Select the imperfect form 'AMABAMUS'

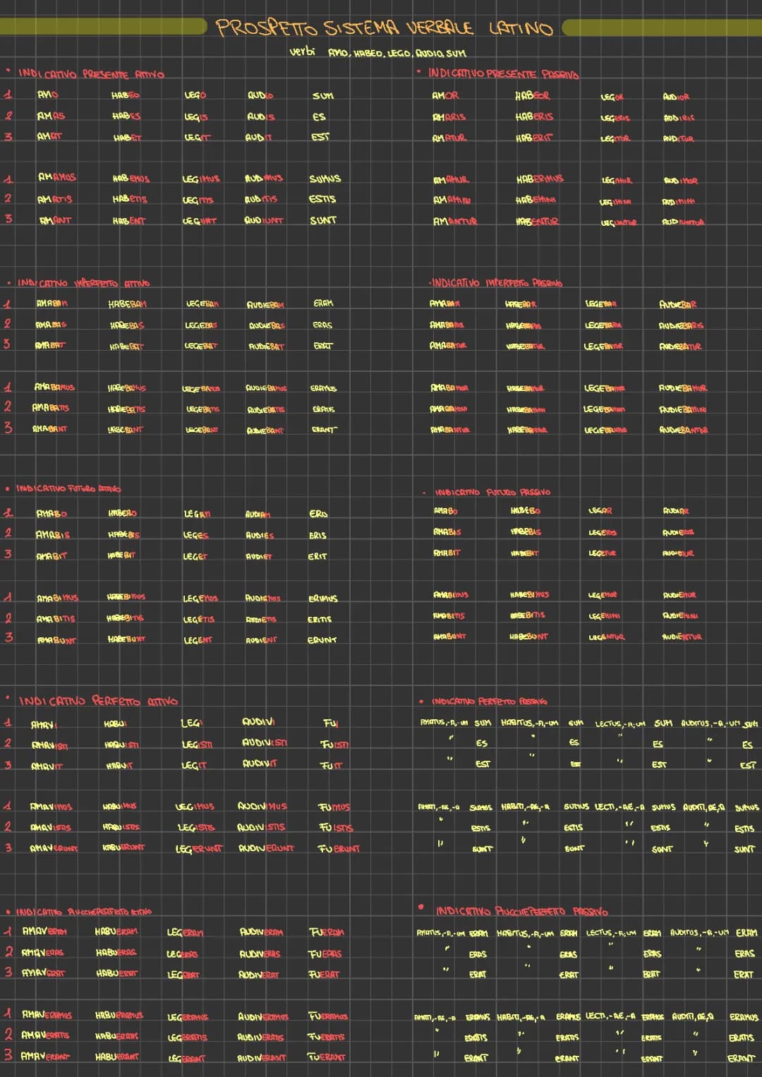(x=54, y=387)
